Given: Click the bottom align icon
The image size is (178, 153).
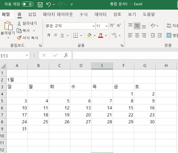Looking at the screenshot, I should tap(144, 27).
